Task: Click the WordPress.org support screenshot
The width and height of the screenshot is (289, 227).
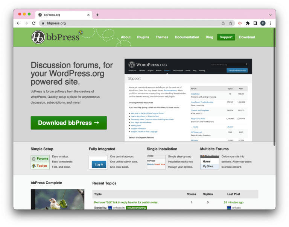Action: [x=188, y=100]
